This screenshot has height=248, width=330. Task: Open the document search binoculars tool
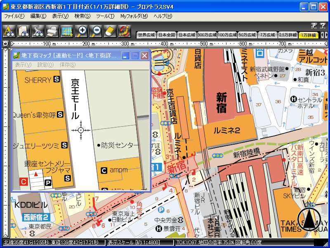tap(24, 31)
